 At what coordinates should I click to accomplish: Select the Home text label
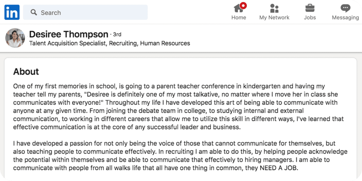239,18
